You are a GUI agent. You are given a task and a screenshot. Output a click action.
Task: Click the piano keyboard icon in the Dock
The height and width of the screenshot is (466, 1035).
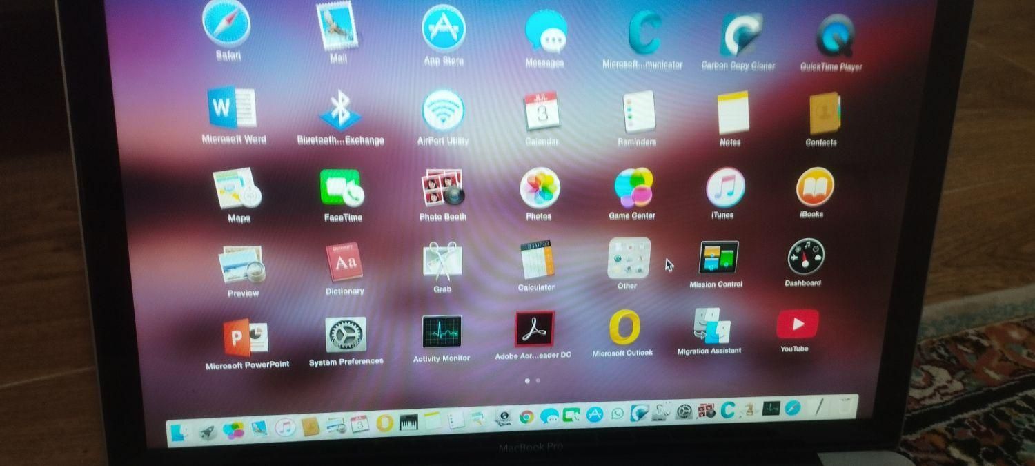coord(408,421)
